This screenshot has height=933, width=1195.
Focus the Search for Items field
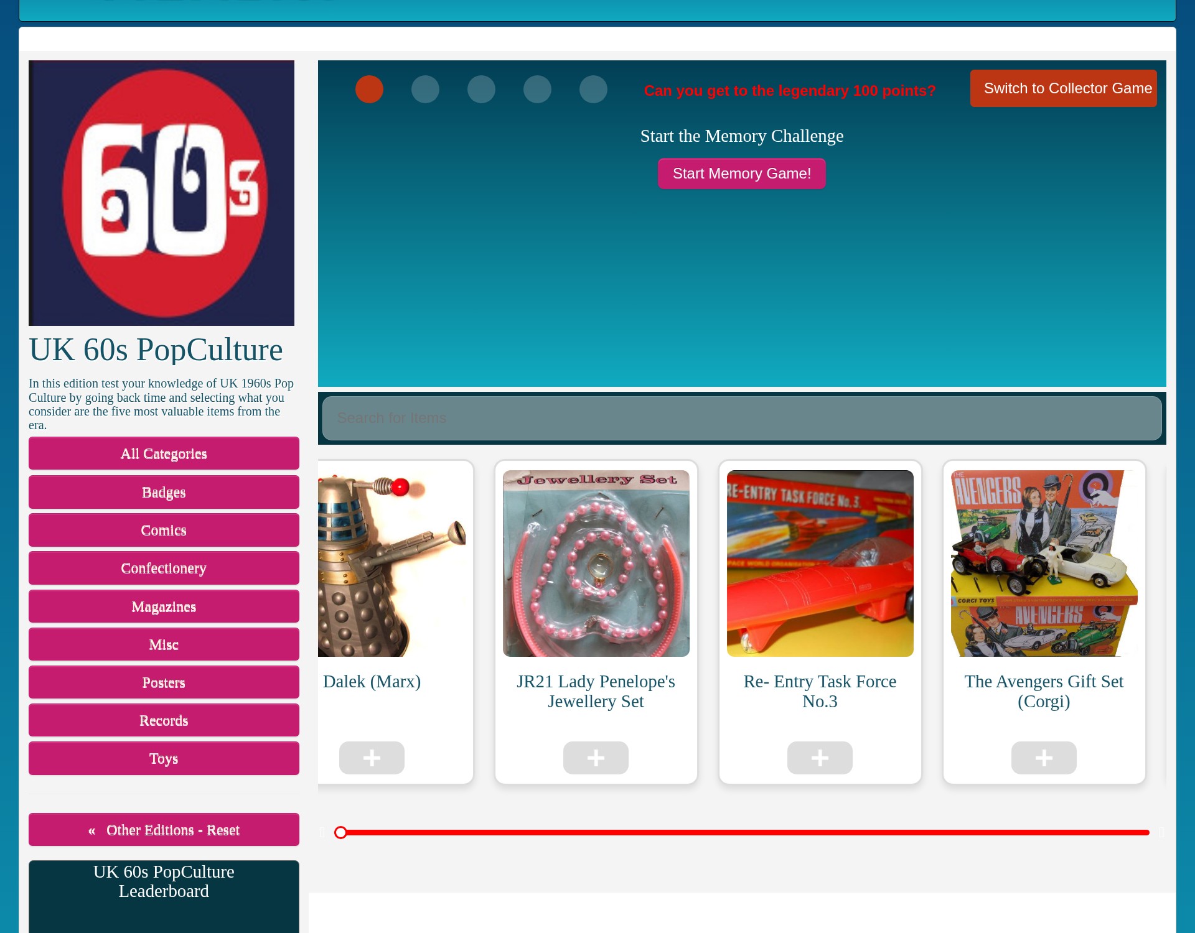[742, 418]
